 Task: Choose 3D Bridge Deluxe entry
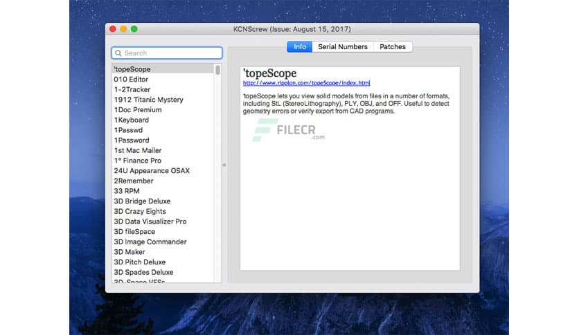click(x=142, y=201)
